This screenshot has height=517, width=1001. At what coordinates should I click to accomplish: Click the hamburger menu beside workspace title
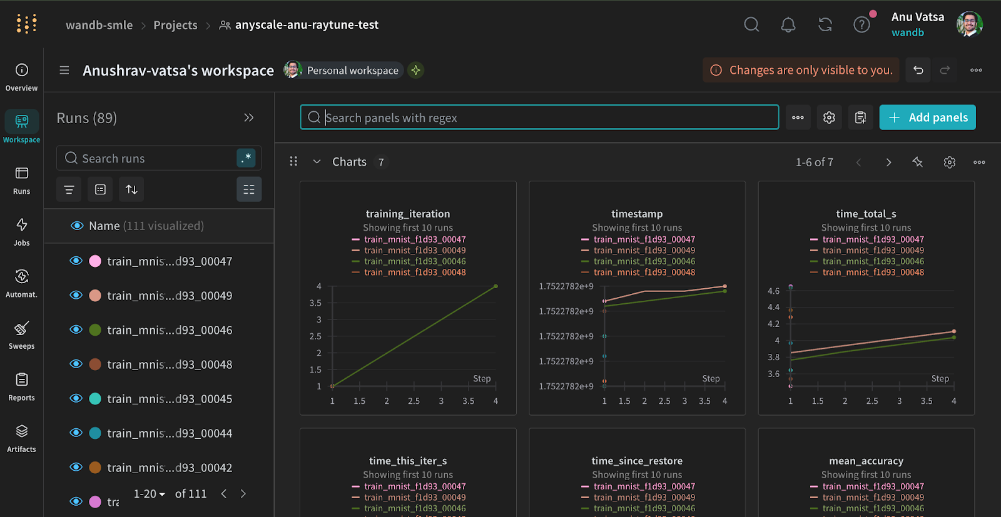point(64,70)
